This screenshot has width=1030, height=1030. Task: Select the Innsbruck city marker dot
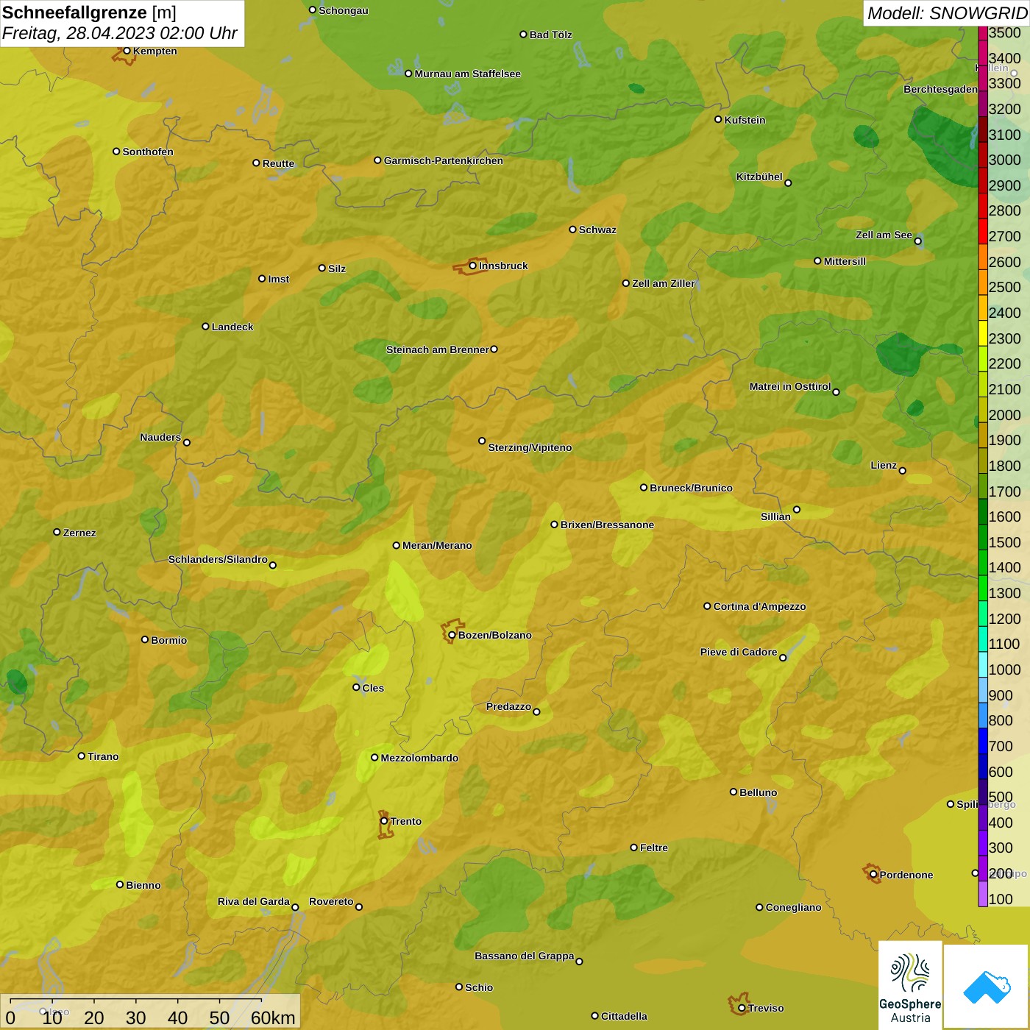coord(473,266)
